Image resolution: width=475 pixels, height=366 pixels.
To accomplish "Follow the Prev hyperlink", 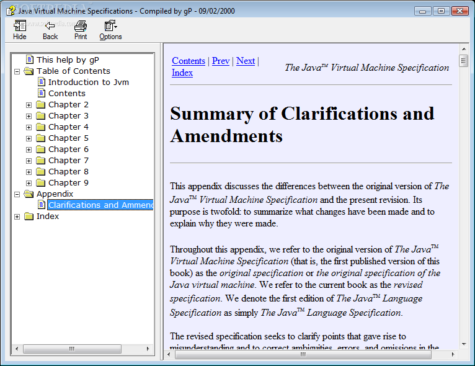I will pos(221,61).
